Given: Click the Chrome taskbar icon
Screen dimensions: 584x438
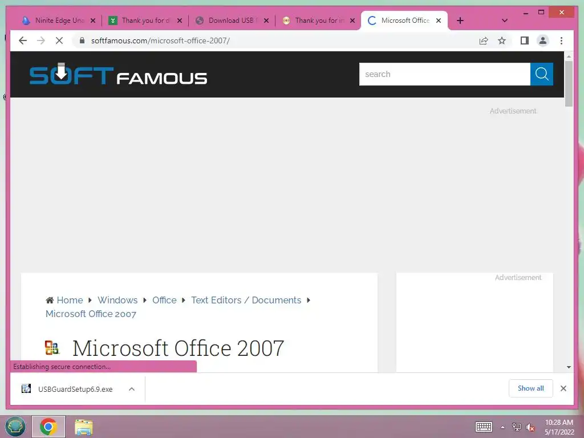Looking at the screenshot, I should coord(48,427).
